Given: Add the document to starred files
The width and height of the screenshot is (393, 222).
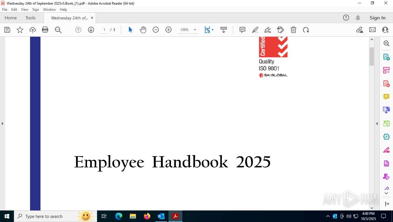Looking at the screenshot, I should (x=20, y=30).
